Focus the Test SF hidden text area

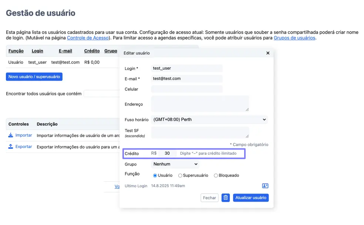tap(200, 132)
